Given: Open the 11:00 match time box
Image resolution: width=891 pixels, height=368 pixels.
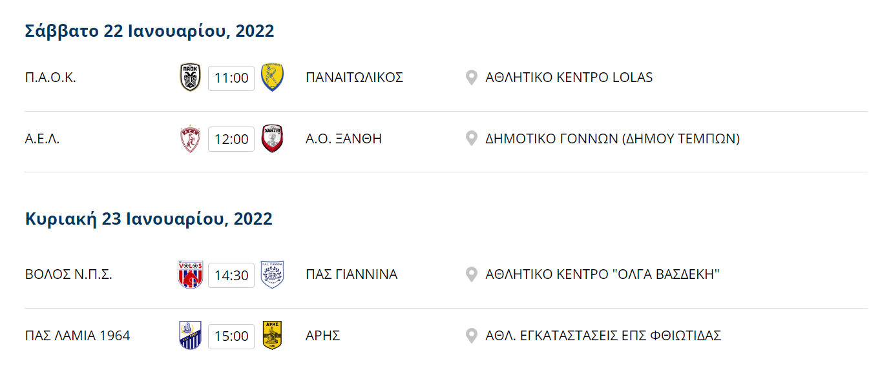Looking at the screenshot, I should point(231,78).
